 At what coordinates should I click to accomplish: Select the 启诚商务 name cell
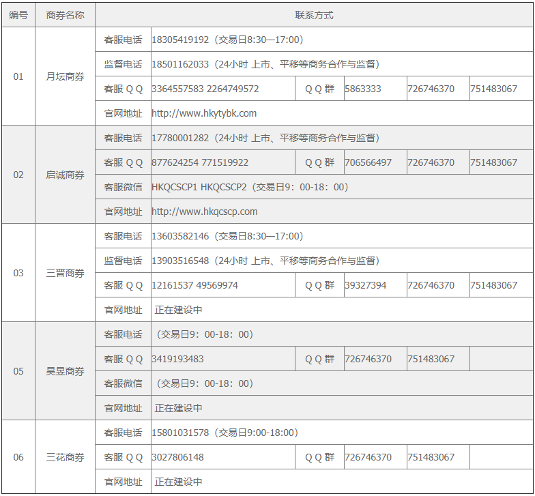click(x=66, y=175)
